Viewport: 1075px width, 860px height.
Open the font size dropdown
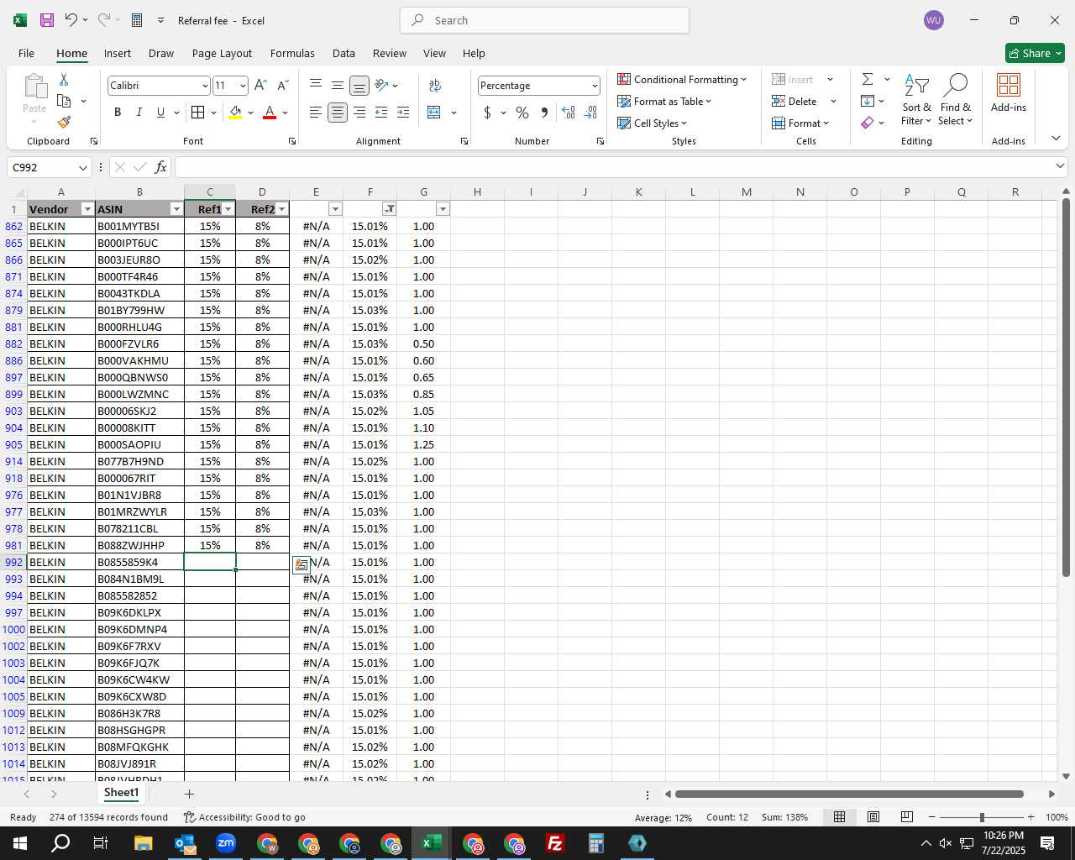(x=243, y=86)
